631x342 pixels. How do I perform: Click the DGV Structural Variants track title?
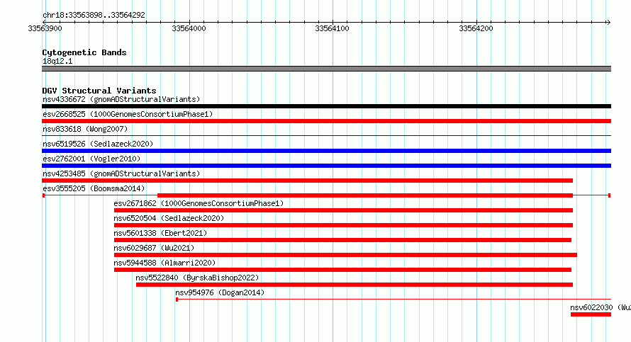click(99, 91)
